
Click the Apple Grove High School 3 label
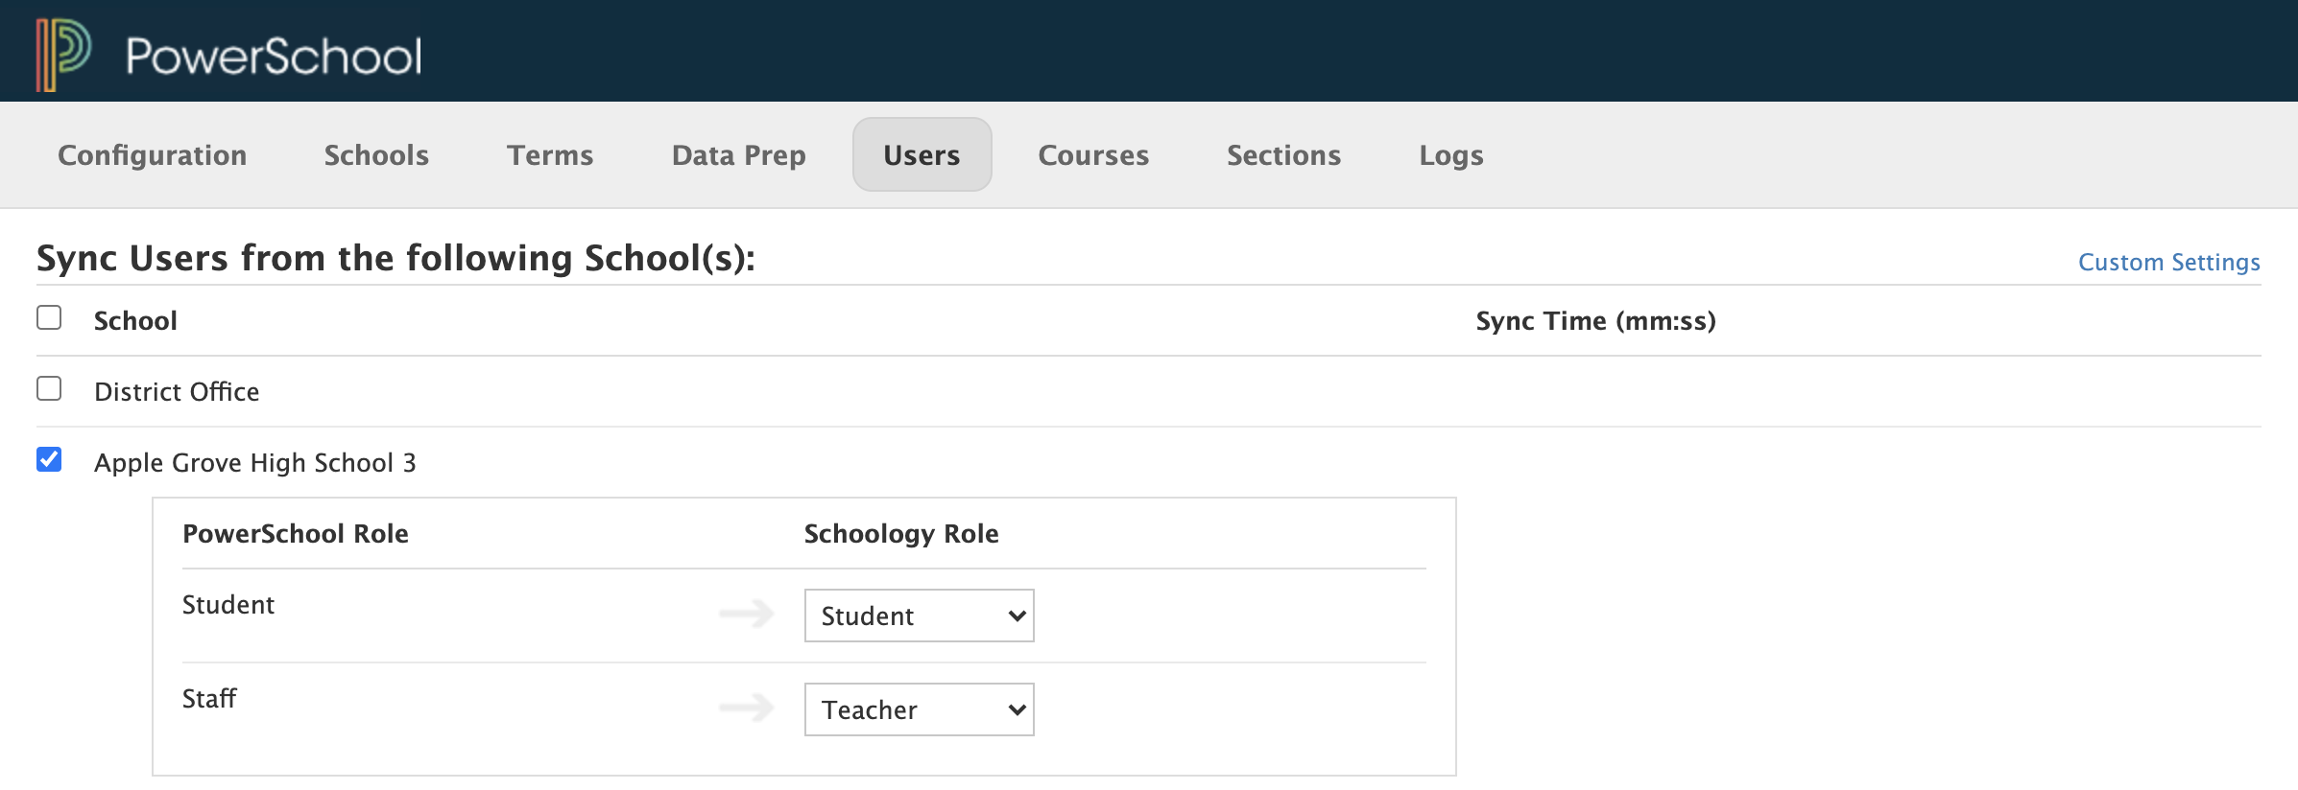pyautogui.click(x=255, y=463)
